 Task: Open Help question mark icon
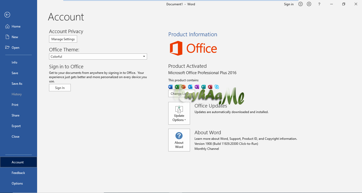(319, 4)
